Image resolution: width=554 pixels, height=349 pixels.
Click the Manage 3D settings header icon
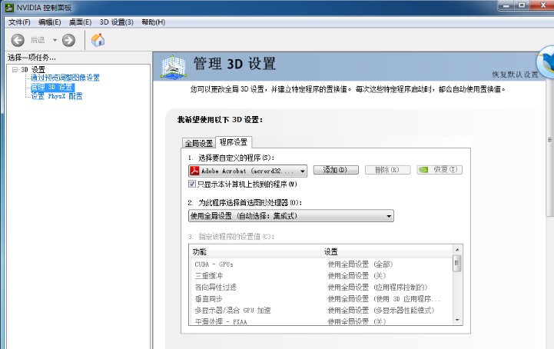click(173, 66)
